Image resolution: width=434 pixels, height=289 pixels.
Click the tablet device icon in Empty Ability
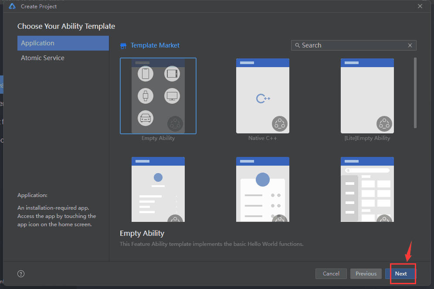click(x=172, y=74)
